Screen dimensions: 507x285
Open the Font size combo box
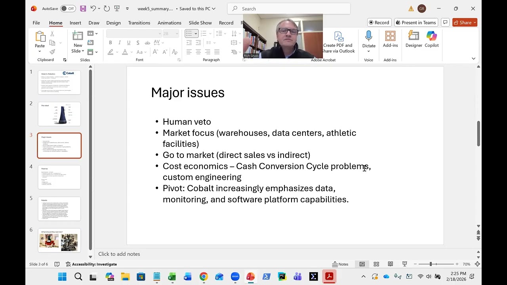170,34
